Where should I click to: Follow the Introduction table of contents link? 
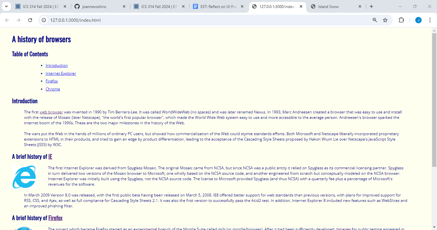[x=57, y=65]
